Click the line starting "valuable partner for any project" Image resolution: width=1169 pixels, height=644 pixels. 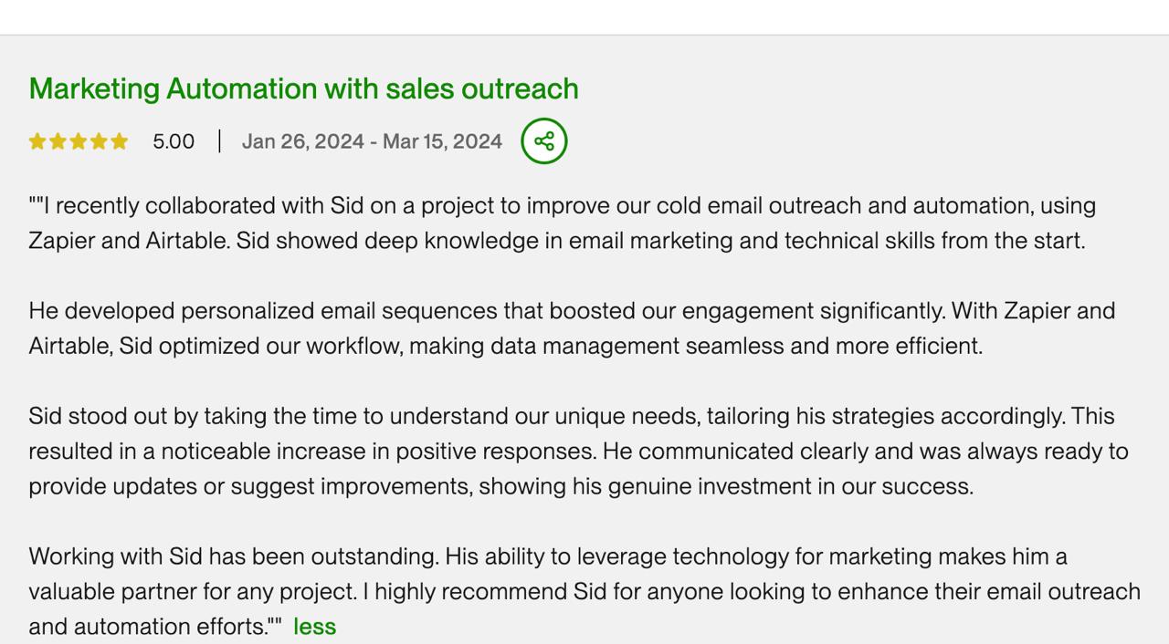tap(584, 591)
